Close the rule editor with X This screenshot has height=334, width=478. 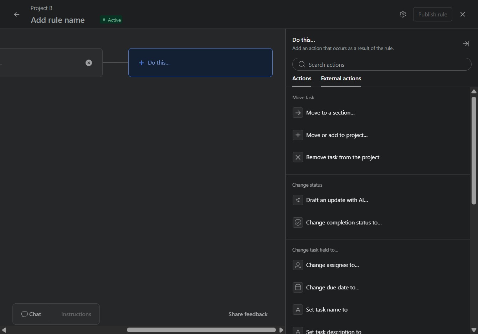pos(463,14)
